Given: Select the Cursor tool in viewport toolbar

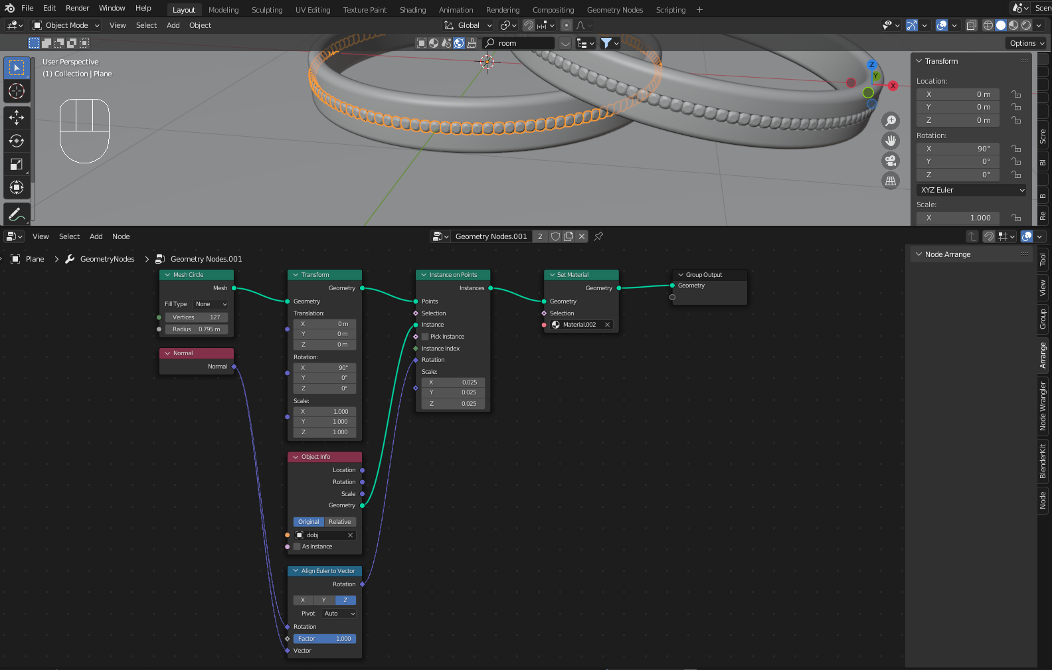Looking at the screenshot, I should 17,91.
